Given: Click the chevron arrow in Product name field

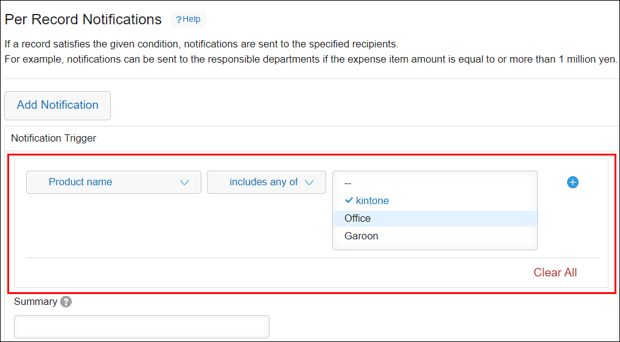Looking at the screenshot, I should click(x=184, y=182).
